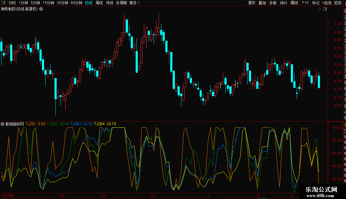This screenshot has width=346, height=199.
Task: Open the dropdown next to 神奇制药 title
Action: click(41, 9)
